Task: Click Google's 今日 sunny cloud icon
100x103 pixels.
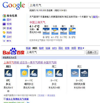Action: (55, 31)
